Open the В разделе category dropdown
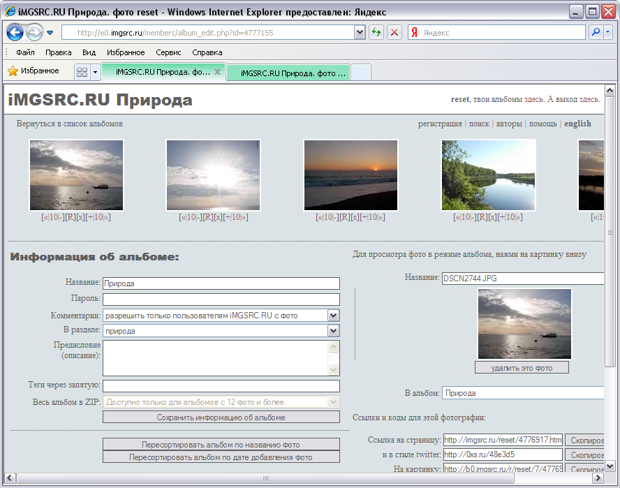Screen dimensions: 620x488 [x=334, y=331]
